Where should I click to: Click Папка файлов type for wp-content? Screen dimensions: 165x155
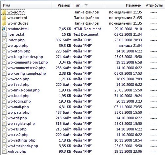pyautogui.click(x=86, y=18)
